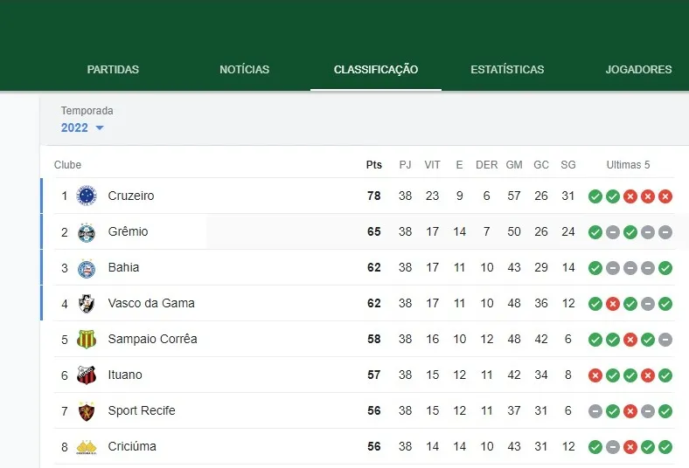This screenshot has width=689, height=468.
Task: Click the dropdown arrow next to 2022
Action: [x=100, y=128]
